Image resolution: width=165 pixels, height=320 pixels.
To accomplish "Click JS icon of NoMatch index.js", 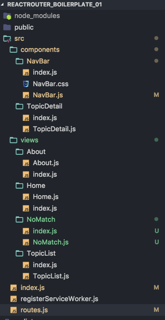I will 26,231.
